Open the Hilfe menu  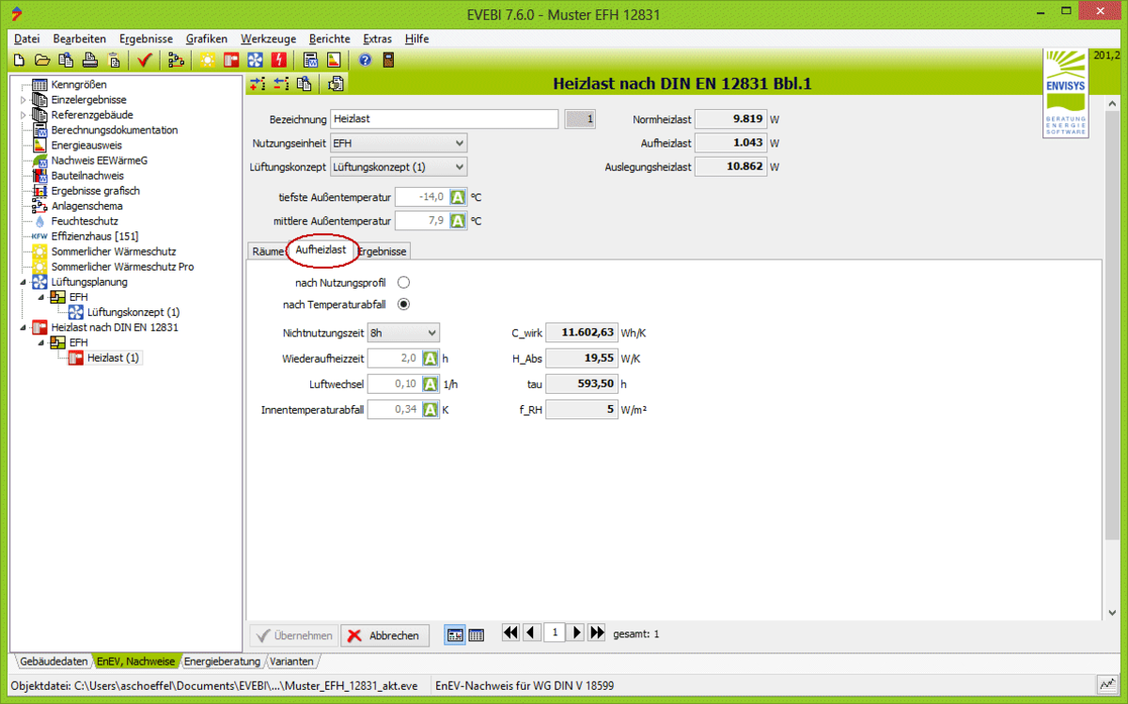coord(417,39)
